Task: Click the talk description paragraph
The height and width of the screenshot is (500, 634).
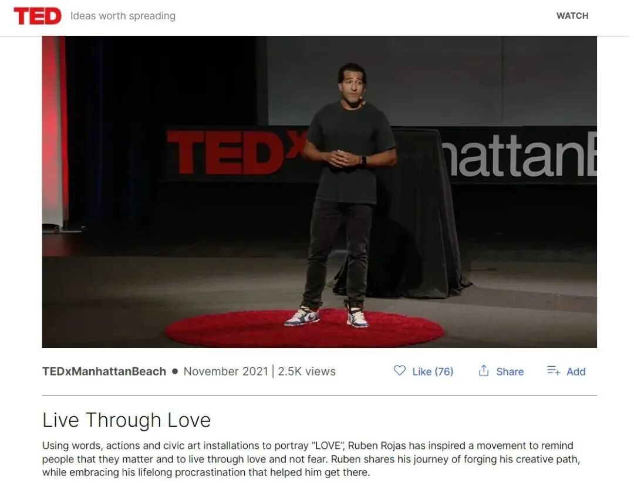Action: point(311,459)
